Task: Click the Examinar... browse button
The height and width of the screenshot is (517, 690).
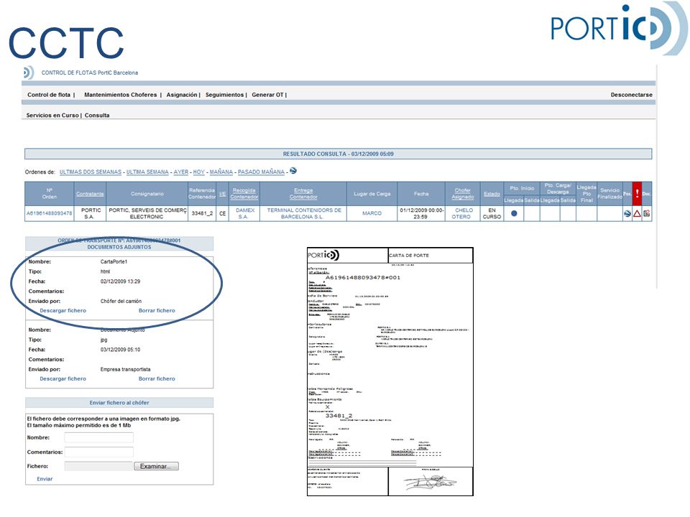Action: coord(156,466)
